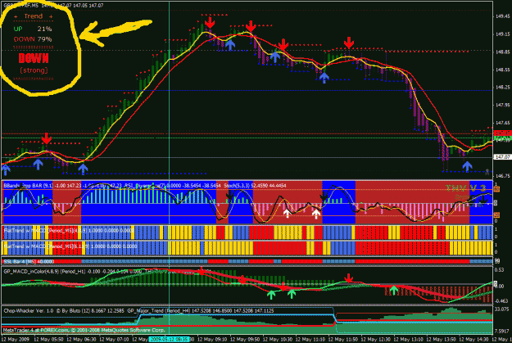Click the GBPJPY M5 chart title text
This screenshot has height=343, width=512.
(53, 6)
